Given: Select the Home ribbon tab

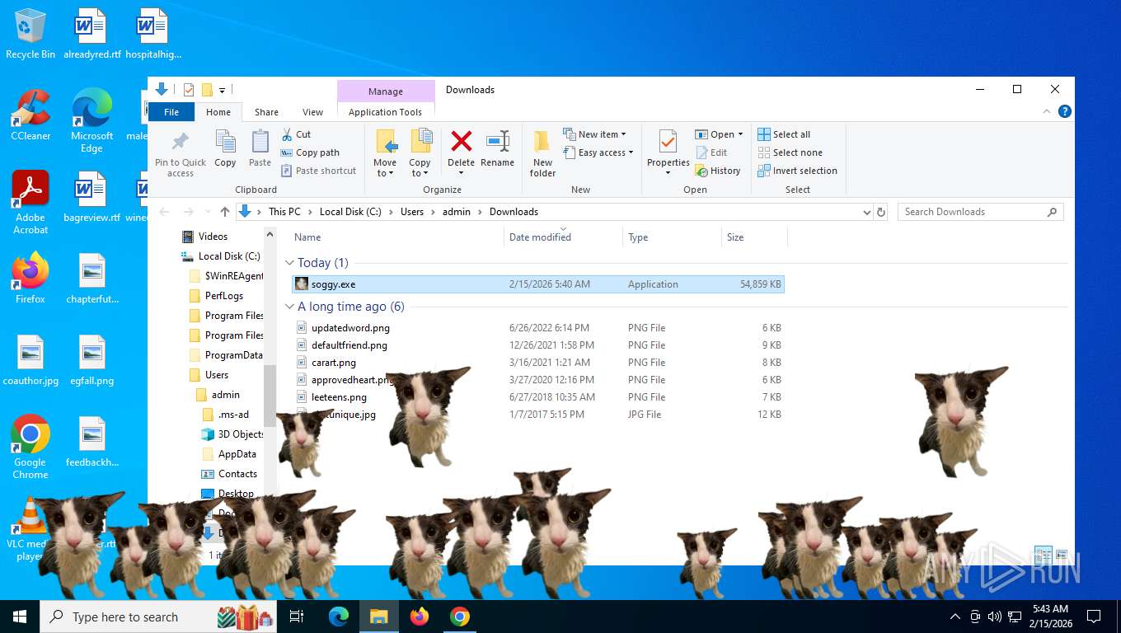Looking at the screenshot, I should 218,112.
